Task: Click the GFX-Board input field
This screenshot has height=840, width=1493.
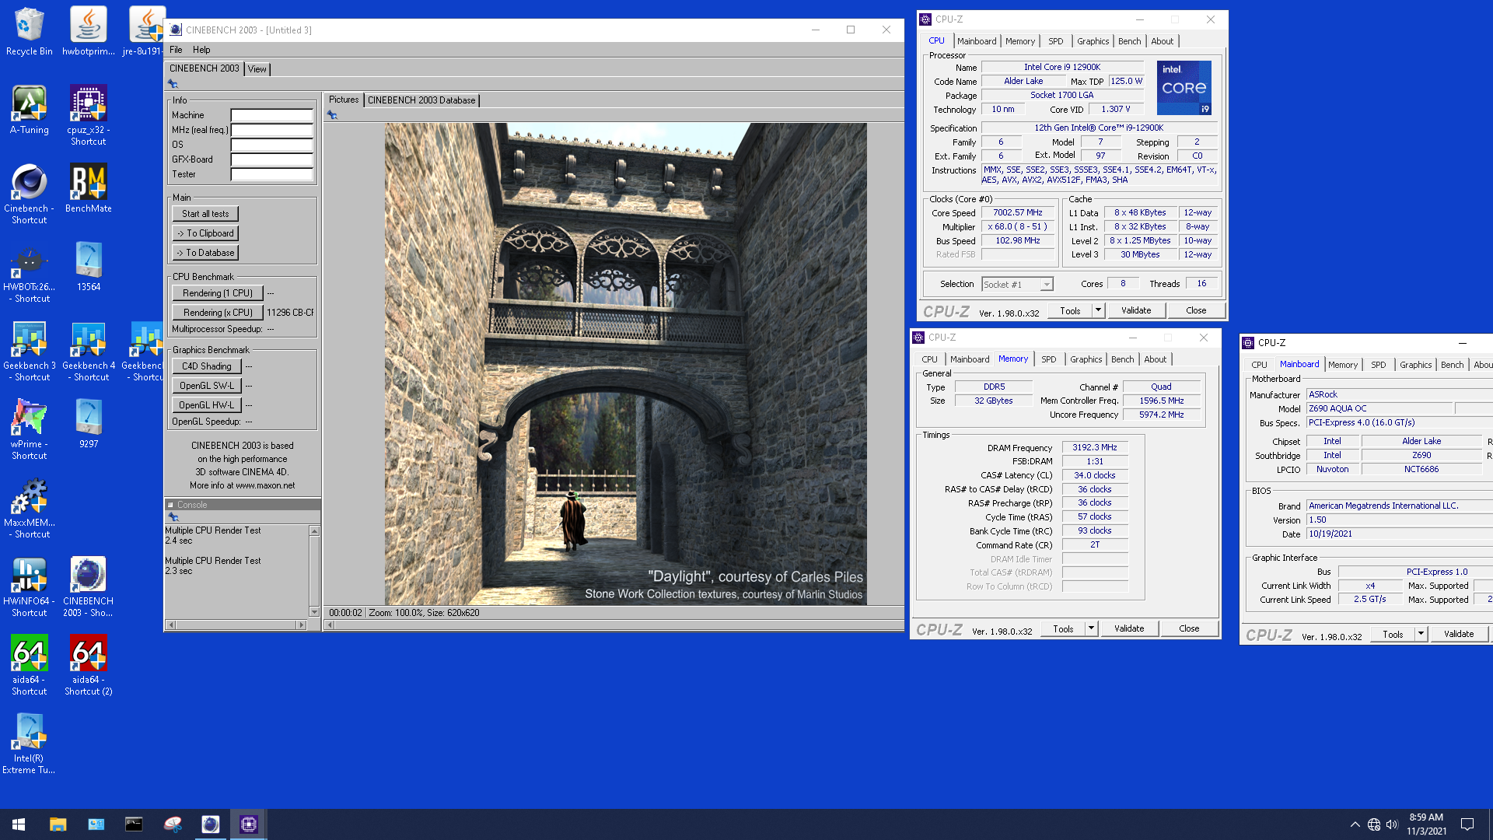Action: (272, 159)
